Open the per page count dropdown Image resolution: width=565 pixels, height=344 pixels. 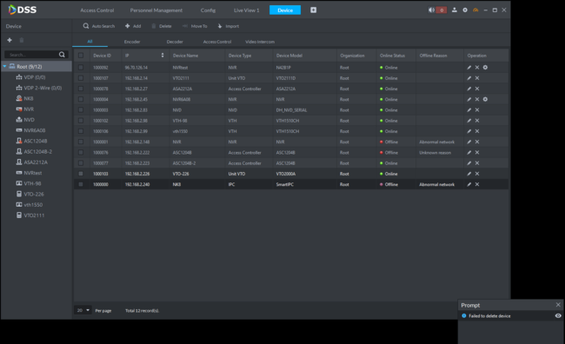point(83,310)
